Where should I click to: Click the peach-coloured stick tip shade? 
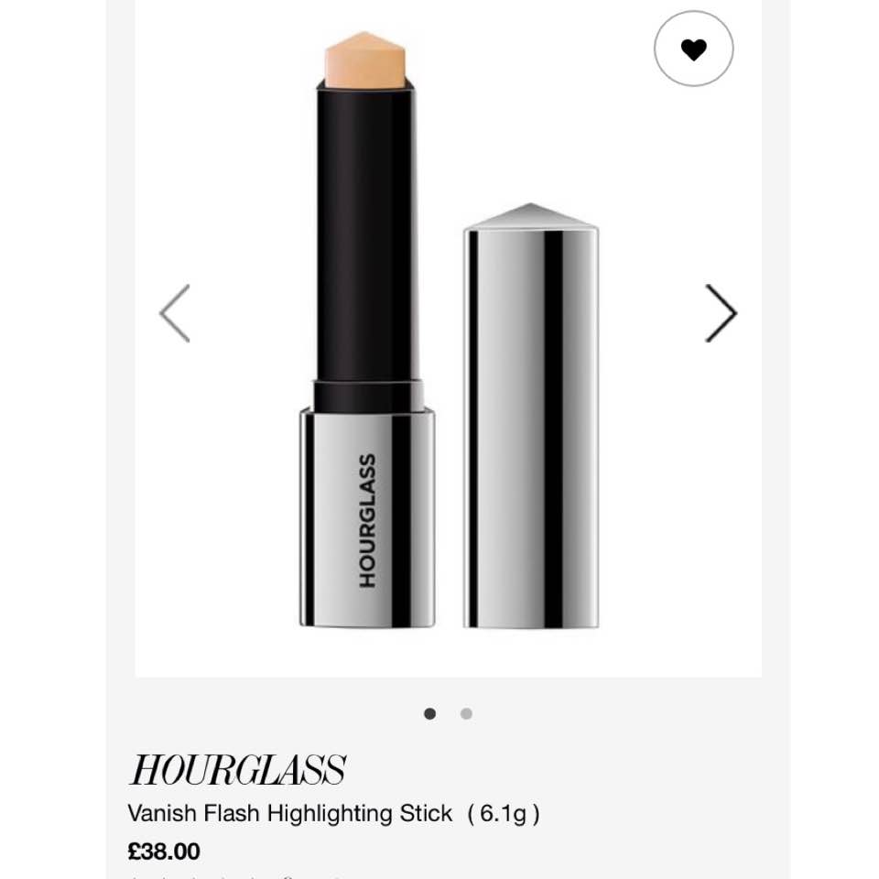(x=365, y=60)
